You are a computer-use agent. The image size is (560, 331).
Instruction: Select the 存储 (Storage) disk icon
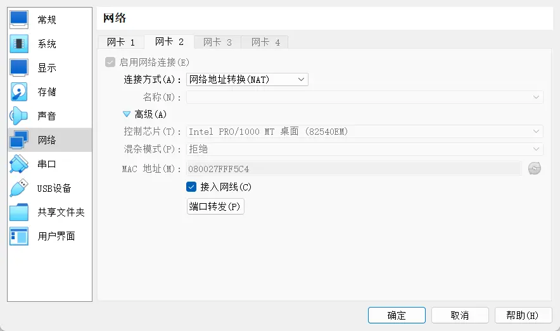pyautogui.click(x=19, y=92)
